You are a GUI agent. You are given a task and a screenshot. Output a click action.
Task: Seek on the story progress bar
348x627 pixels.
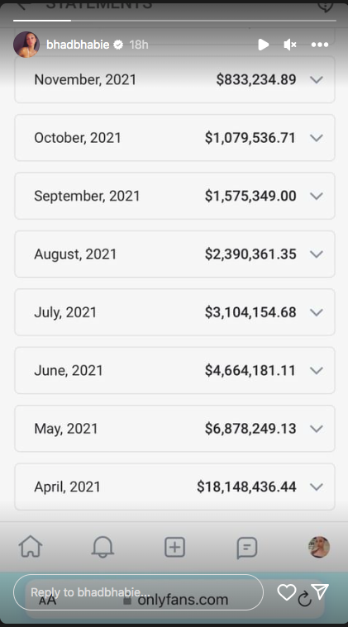pyautogui.click(x=174, y=20)
